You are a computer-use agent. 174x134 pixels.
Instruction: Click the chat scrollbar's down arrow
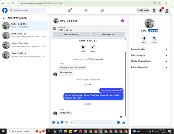tap(125, 117)
